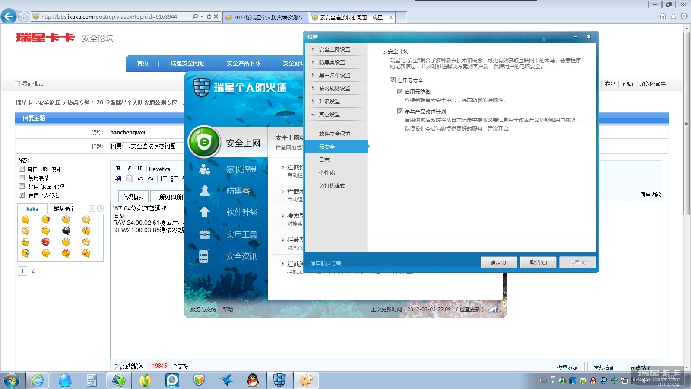
Task: Click the 首页 forum navigation item
Action: click(143, 63)
